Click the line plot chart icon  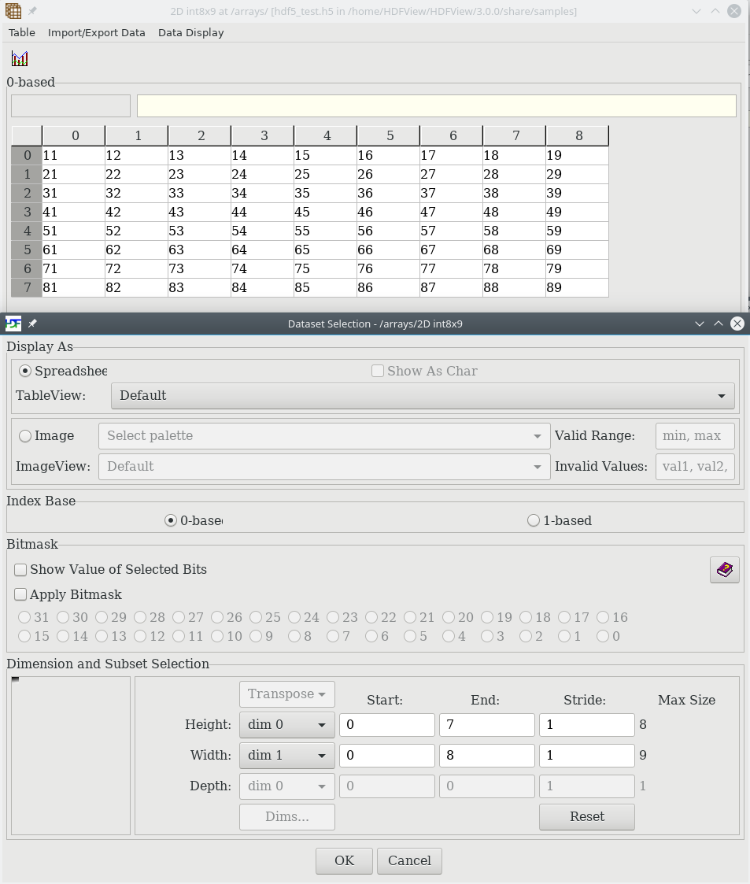click(20, 58)
